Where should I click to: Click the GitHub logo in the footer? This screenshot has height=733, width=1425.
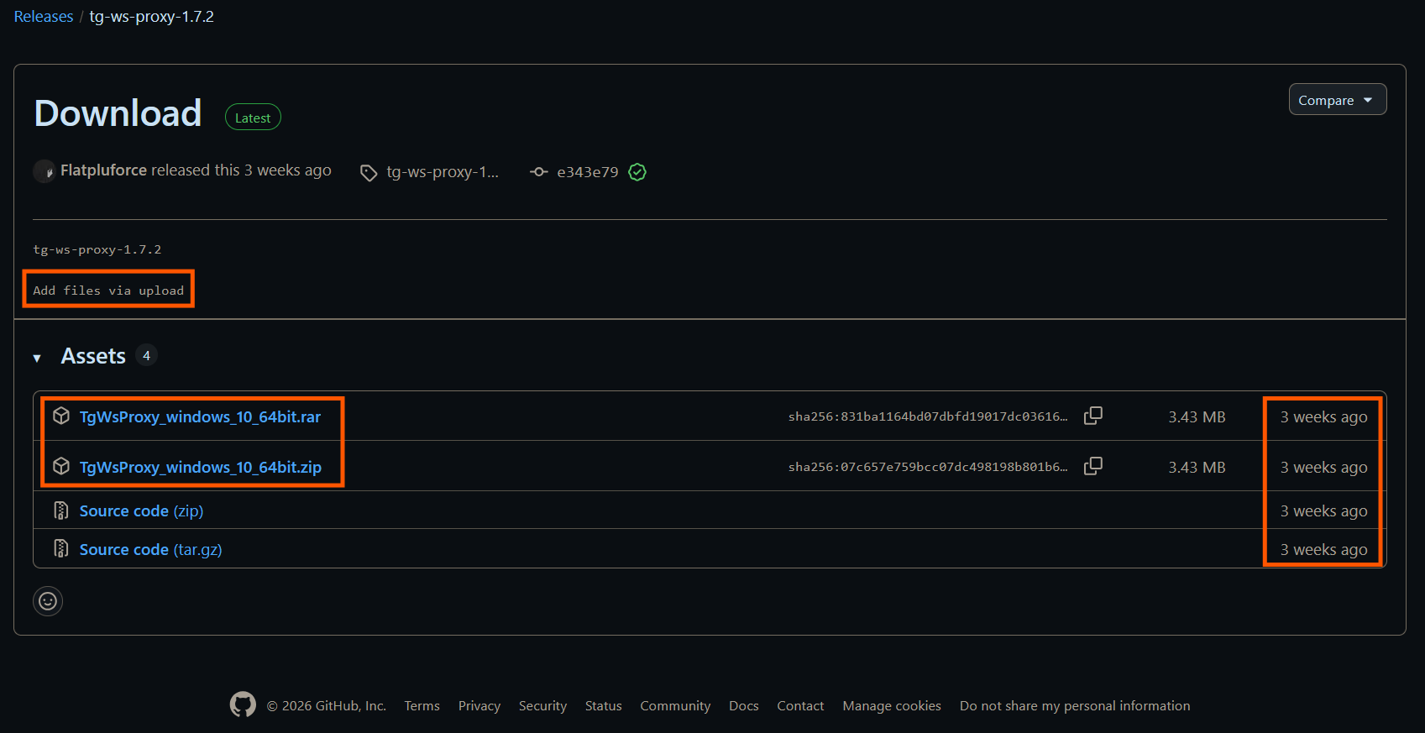pyautogui.click(x=243, y=704)
